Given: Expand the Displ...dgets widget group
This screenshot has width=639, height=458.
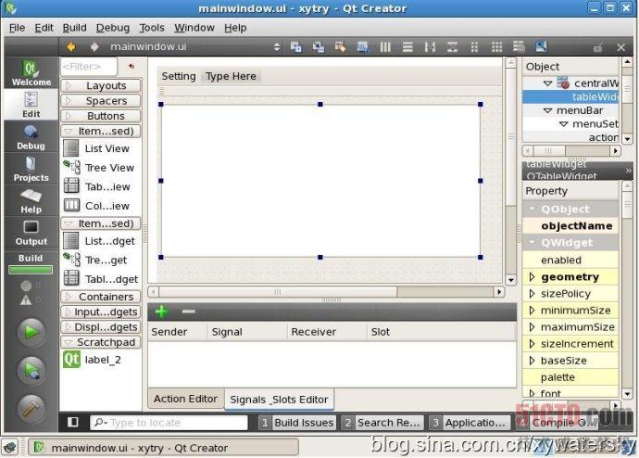Looking at the screenshot, I should (101, 326).
